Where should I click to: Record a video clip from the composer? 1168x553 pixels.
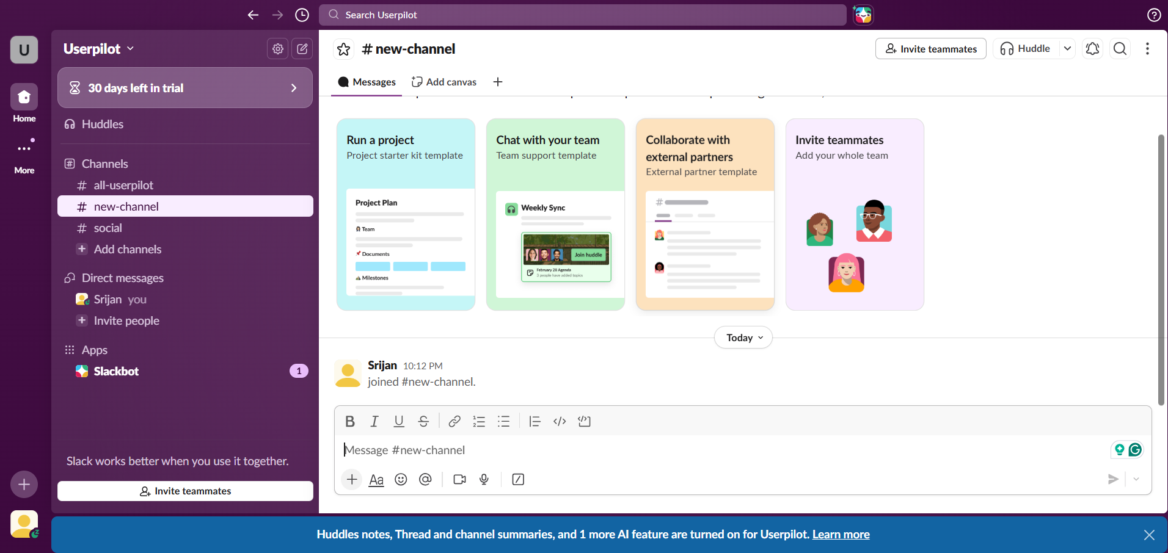[x=459, y=480]
